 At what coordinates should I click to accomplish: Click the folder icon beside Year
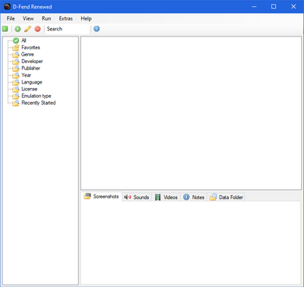pos(16,75)
